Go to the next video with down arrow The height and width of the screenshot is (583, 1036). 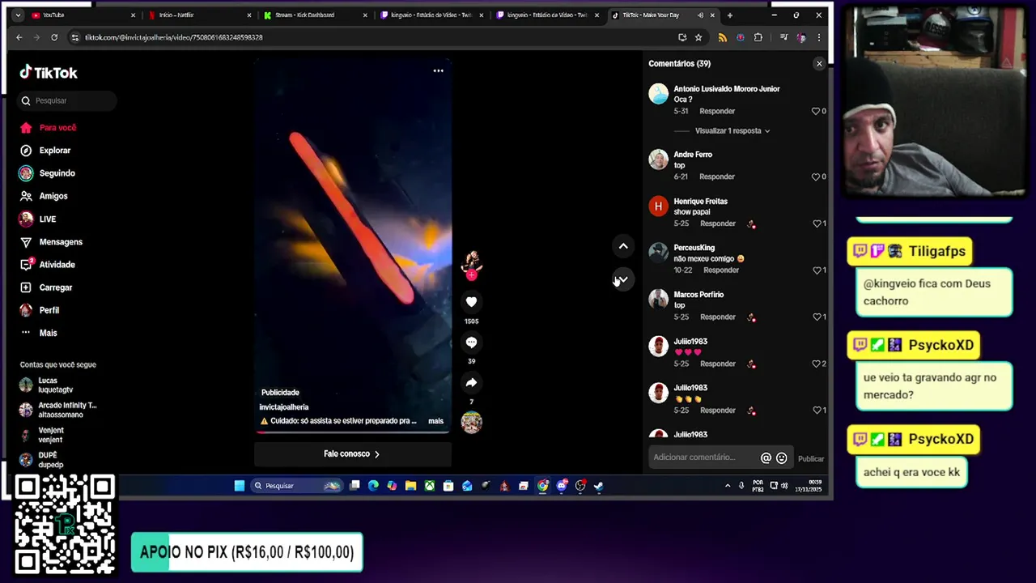click(623, 279)
